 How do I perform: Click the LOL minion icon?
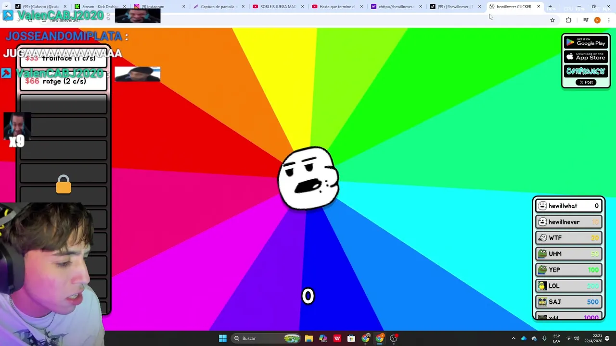coord(542,286)
